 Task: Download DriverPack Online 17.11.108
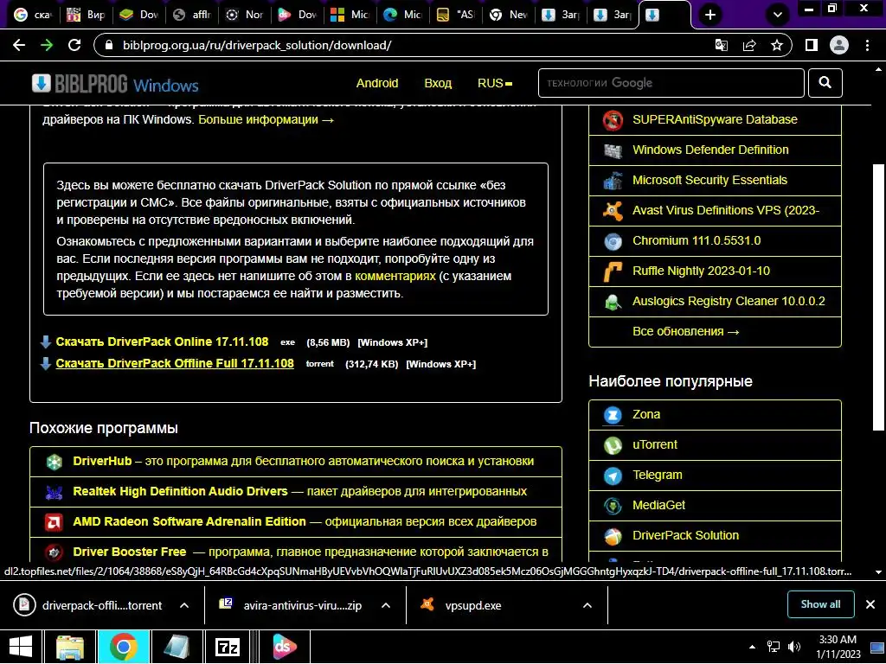pos(162,342)
